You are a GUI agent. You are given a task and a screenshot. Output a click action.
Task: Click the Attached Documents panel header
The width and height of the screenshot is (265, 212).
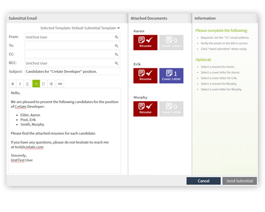click(149, 18)
